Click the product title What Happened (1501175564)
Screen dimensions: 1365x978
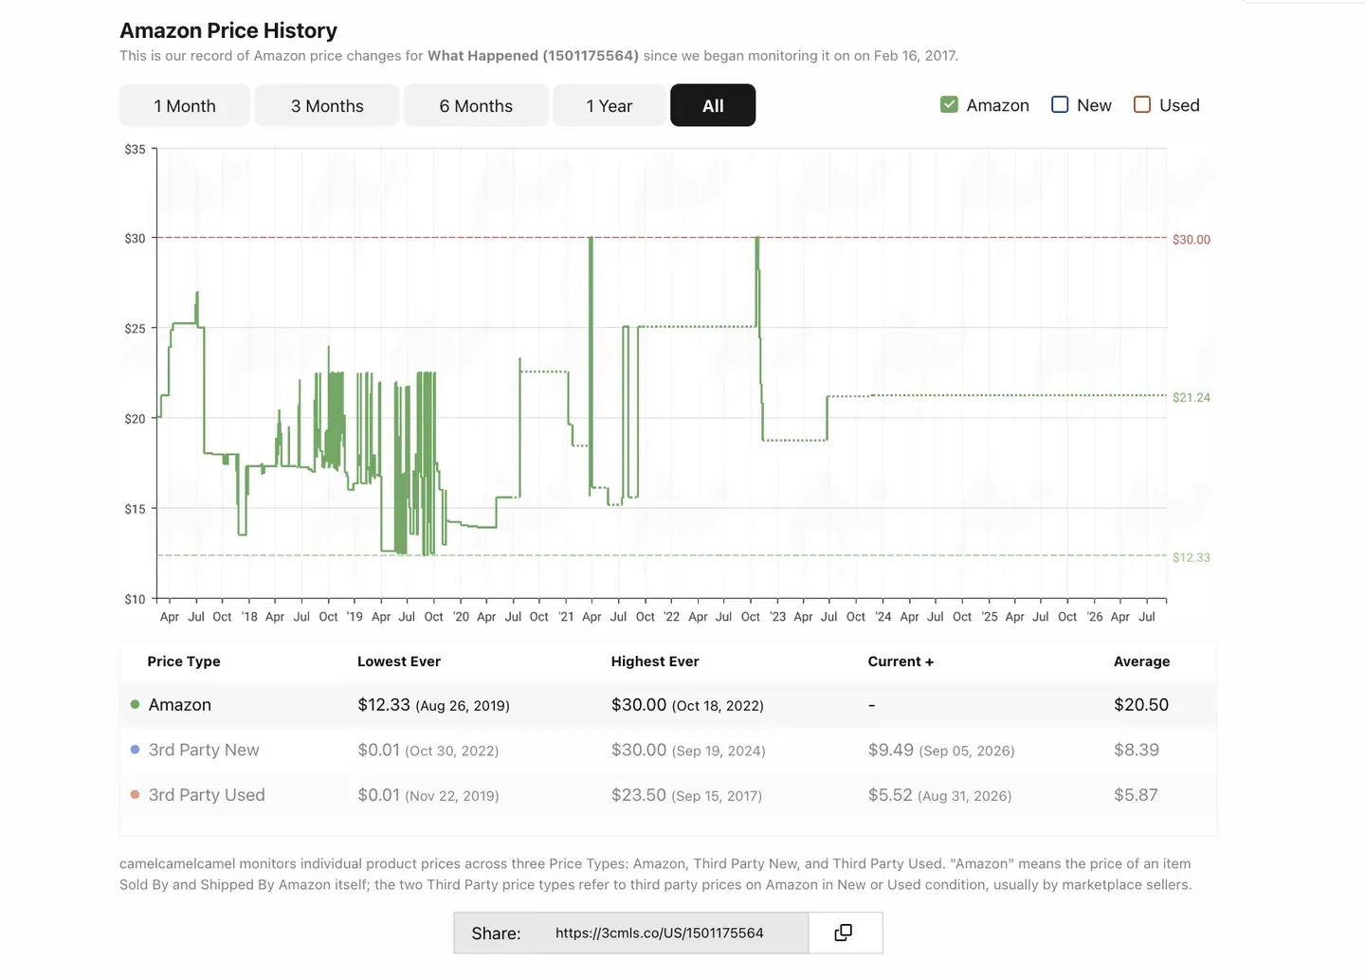tap(533, 56)
